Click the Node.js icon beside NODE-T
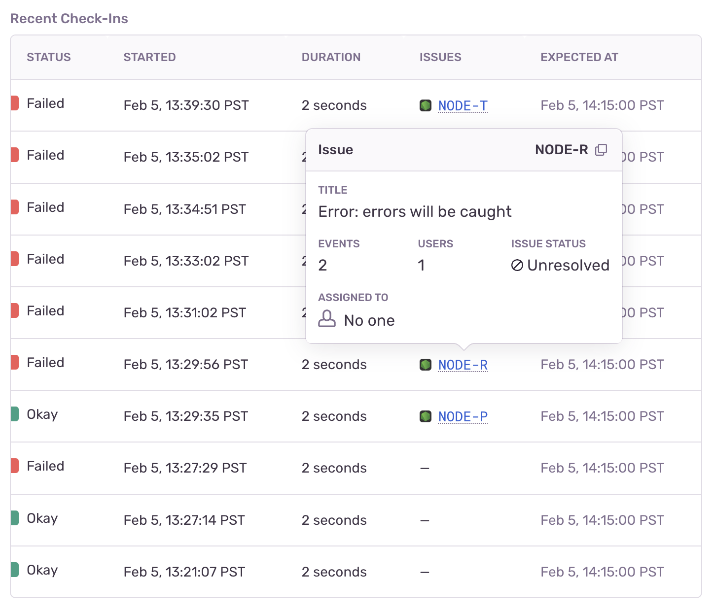 point(426,105)
